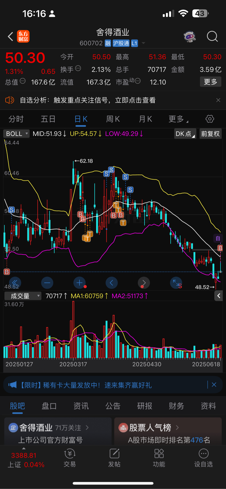Screen dimensions: 226x489
Task: Move chart right with right arrow
Action: pyautogui.click(x=144, y=283)
